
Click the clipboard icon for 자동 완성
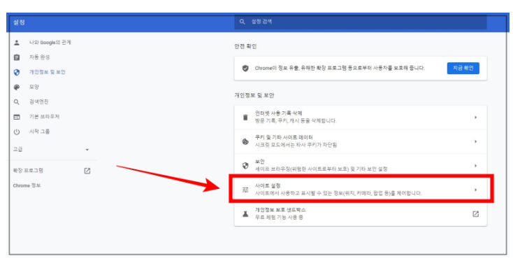[x=17, y=57]
